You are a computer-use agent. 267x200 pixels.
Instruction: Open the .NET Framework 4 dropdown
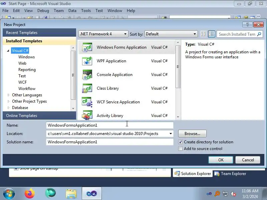pyautogui.click(x=103, y=34)
